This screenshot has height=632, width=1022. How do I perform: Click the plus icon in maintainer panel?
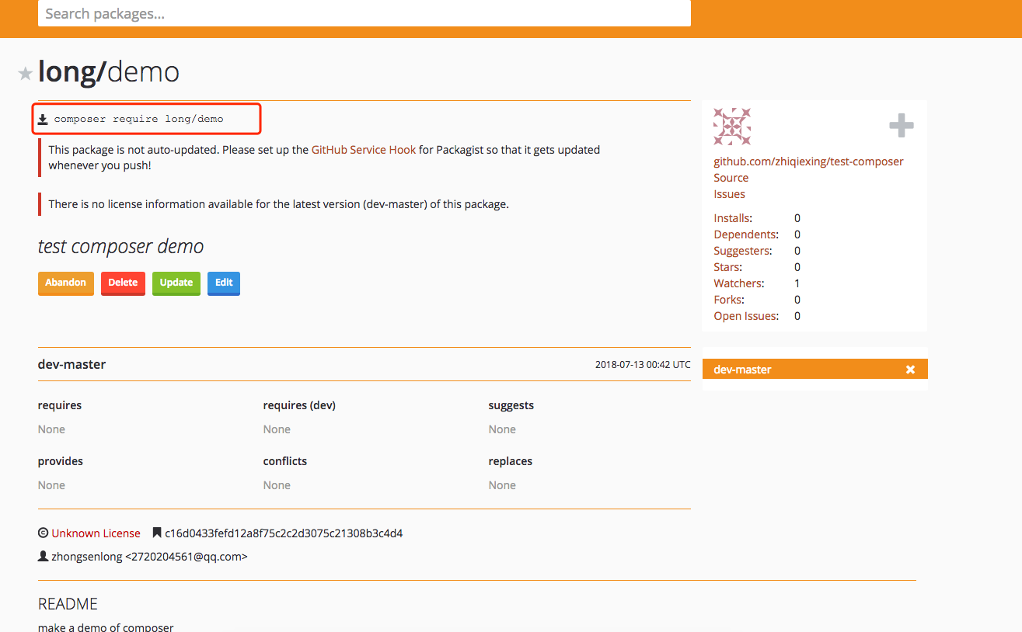(902, 126)
